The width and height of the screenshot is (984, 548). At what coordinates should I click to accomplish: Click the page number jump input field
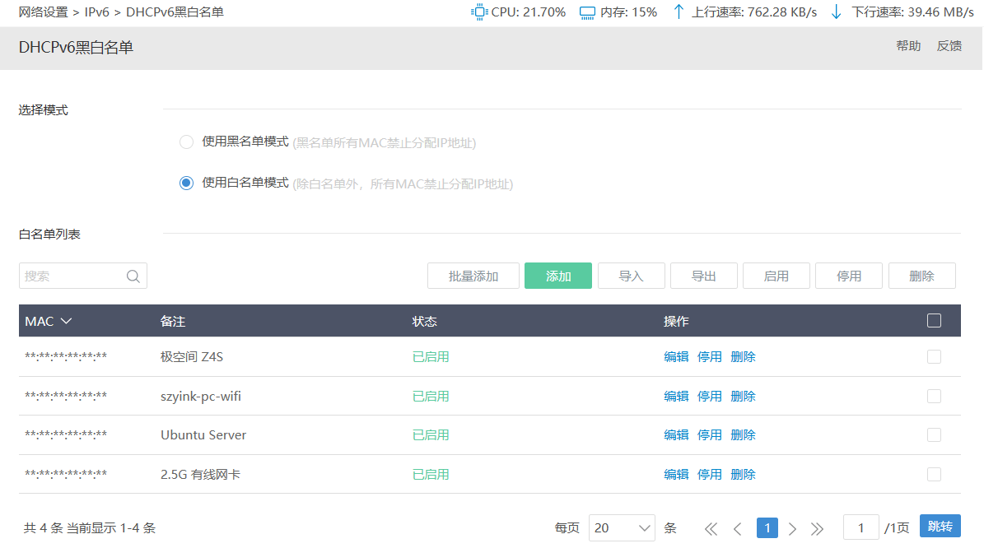tap(860, 528)
